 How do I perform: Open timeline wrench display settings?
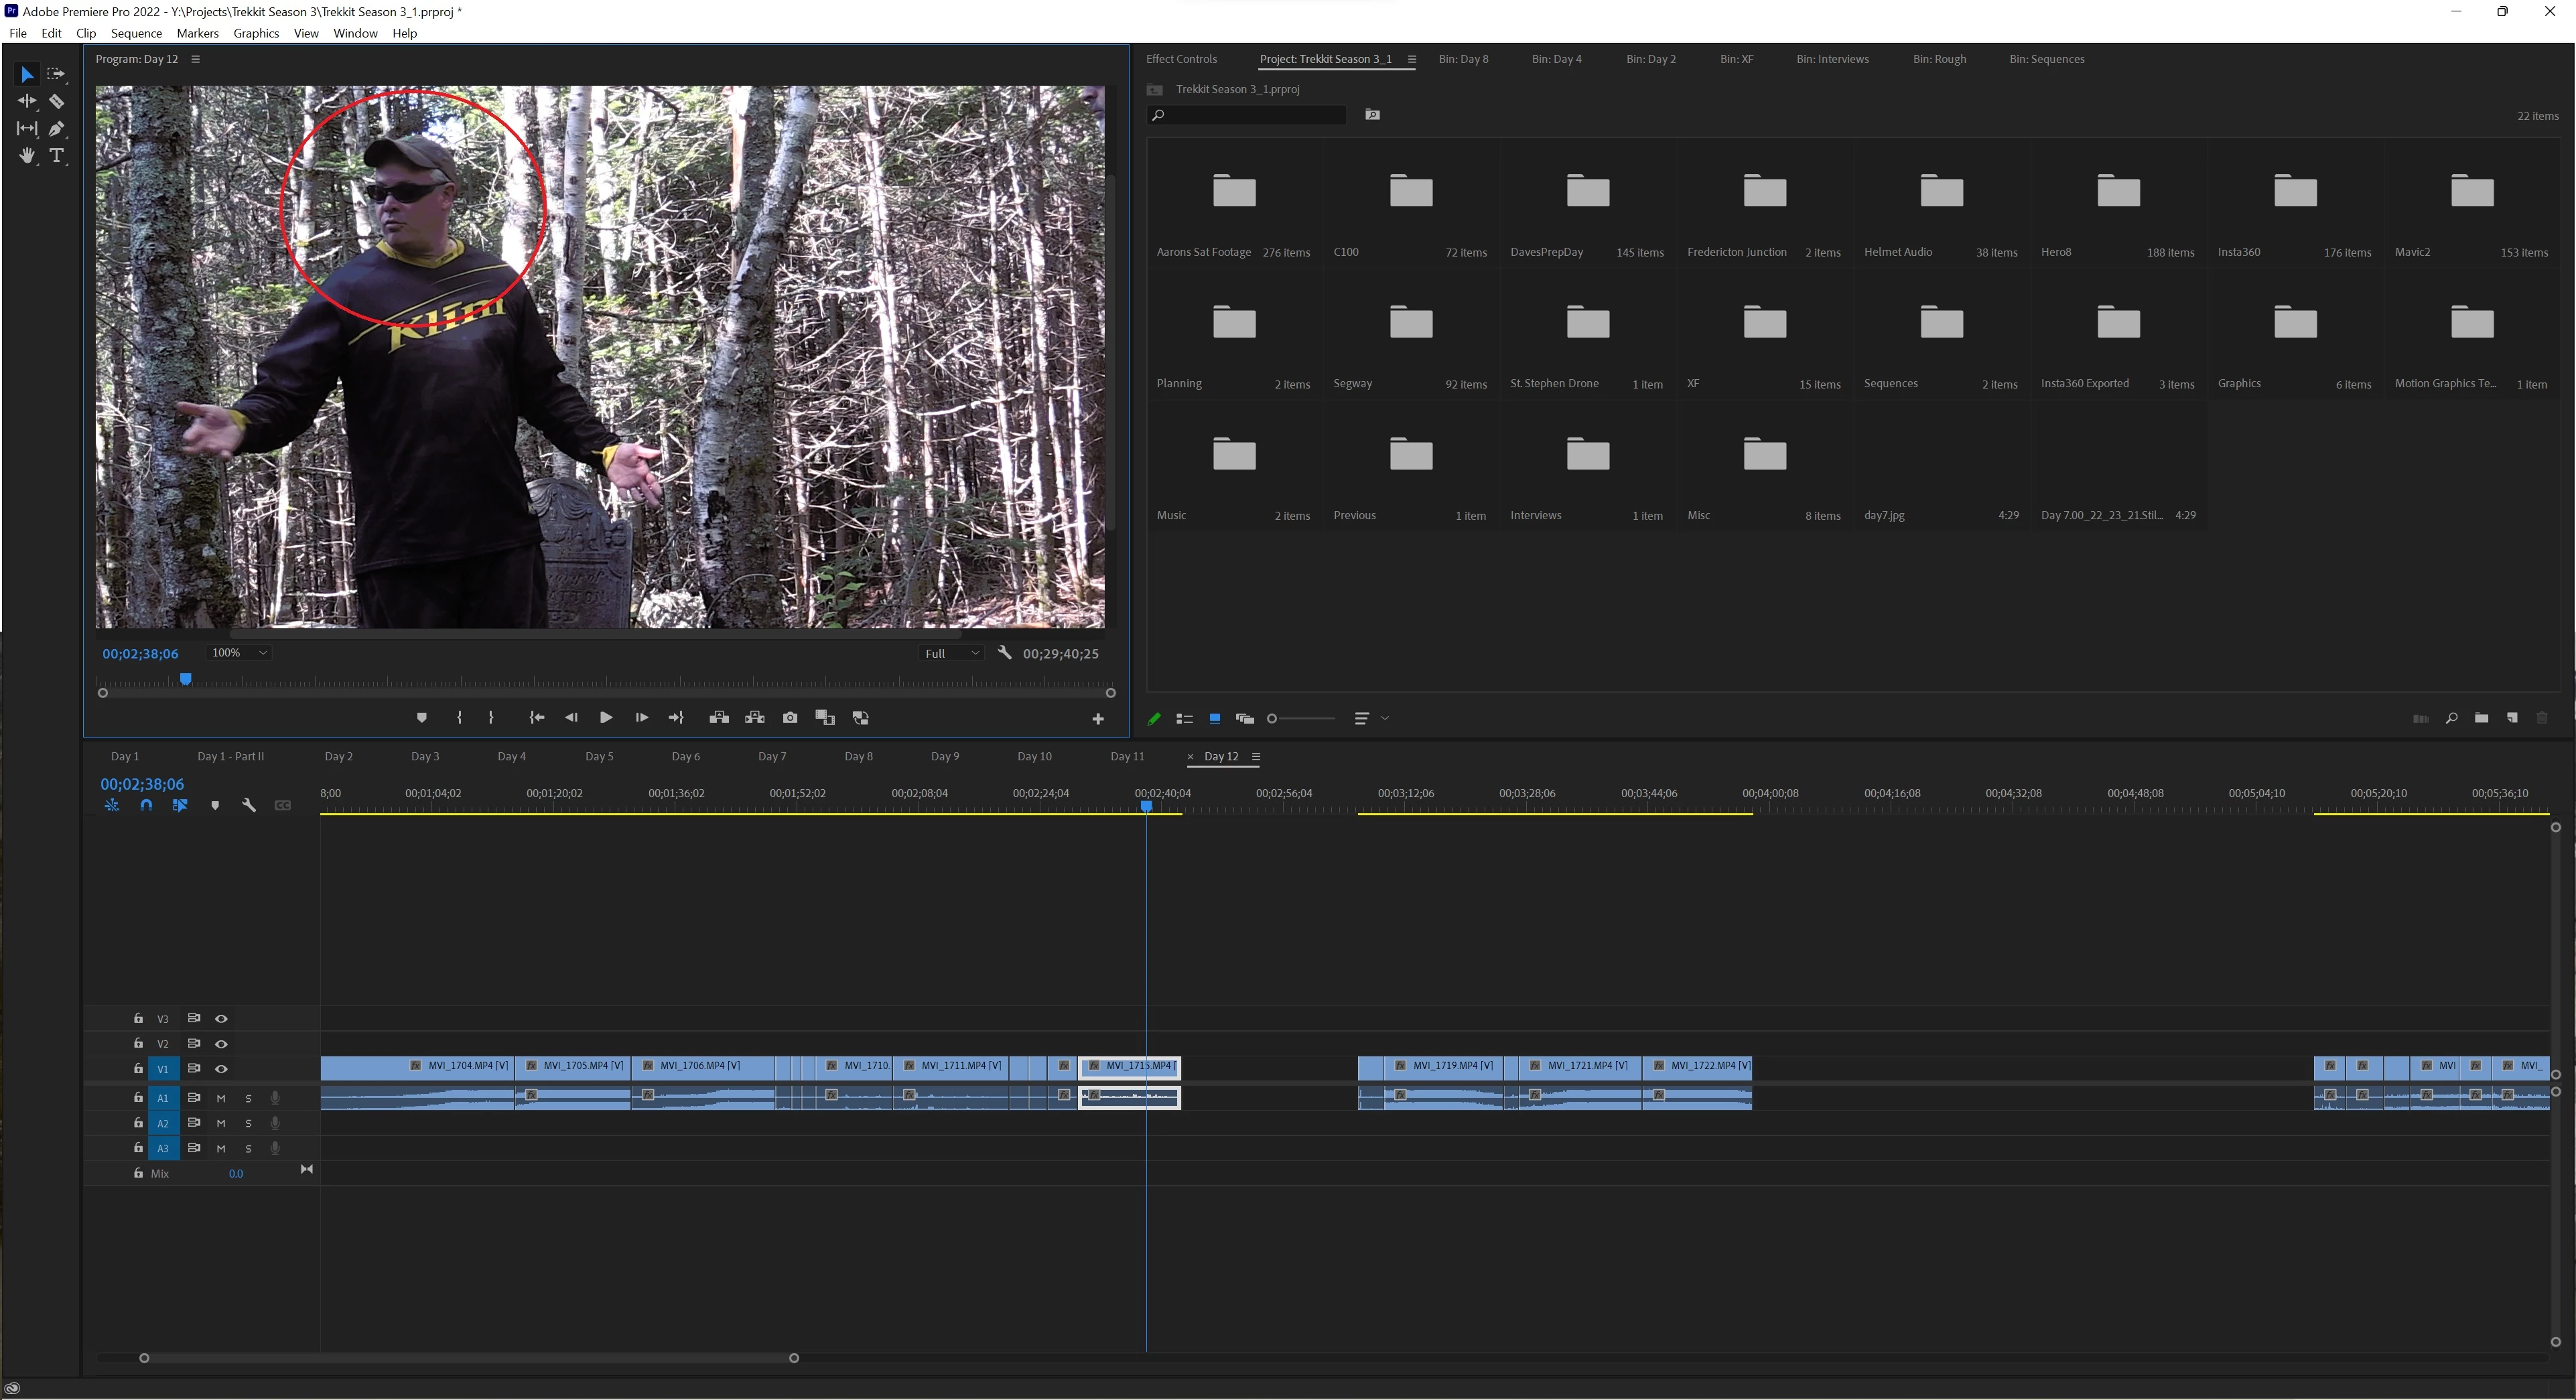pos(249,806)
